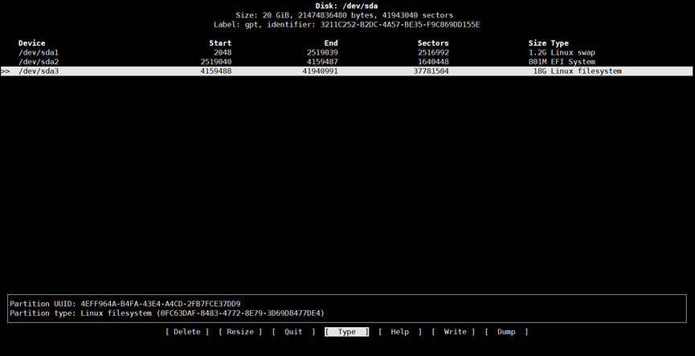Choose the Dump option
Image resolution: width=695 pixels, height=356 pixels.
pos(506,332)
